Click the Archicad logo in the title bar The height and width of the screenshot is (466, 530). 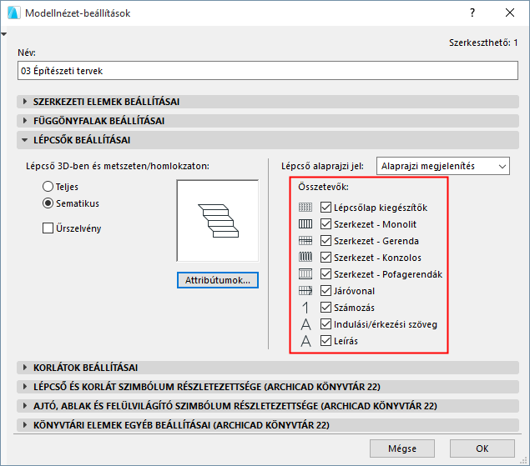[x=14, y=13]
